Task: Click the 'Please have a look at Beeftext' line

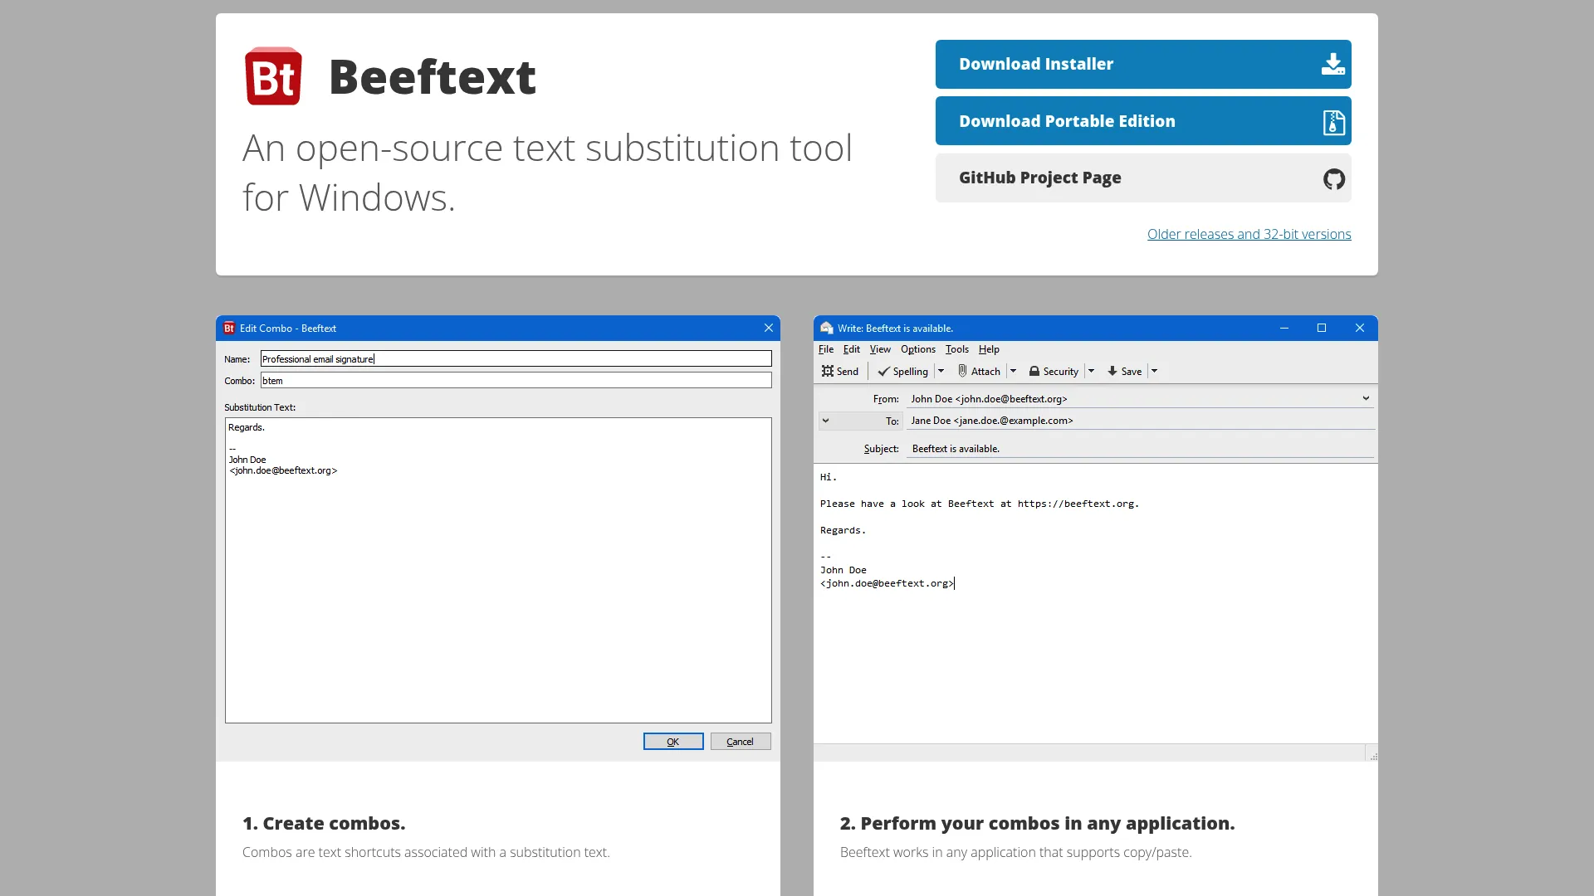Action: pyautogui.click(x=980, y=504)
